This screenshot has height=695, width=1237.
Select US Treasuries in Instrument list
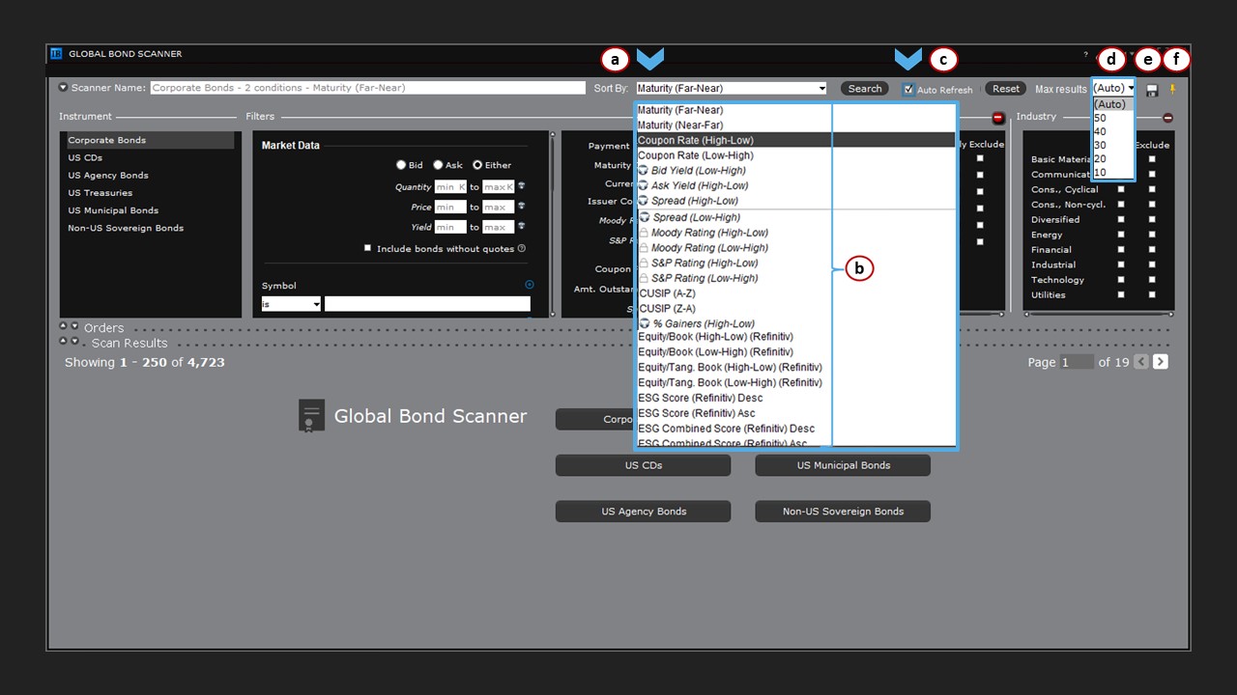101,193
